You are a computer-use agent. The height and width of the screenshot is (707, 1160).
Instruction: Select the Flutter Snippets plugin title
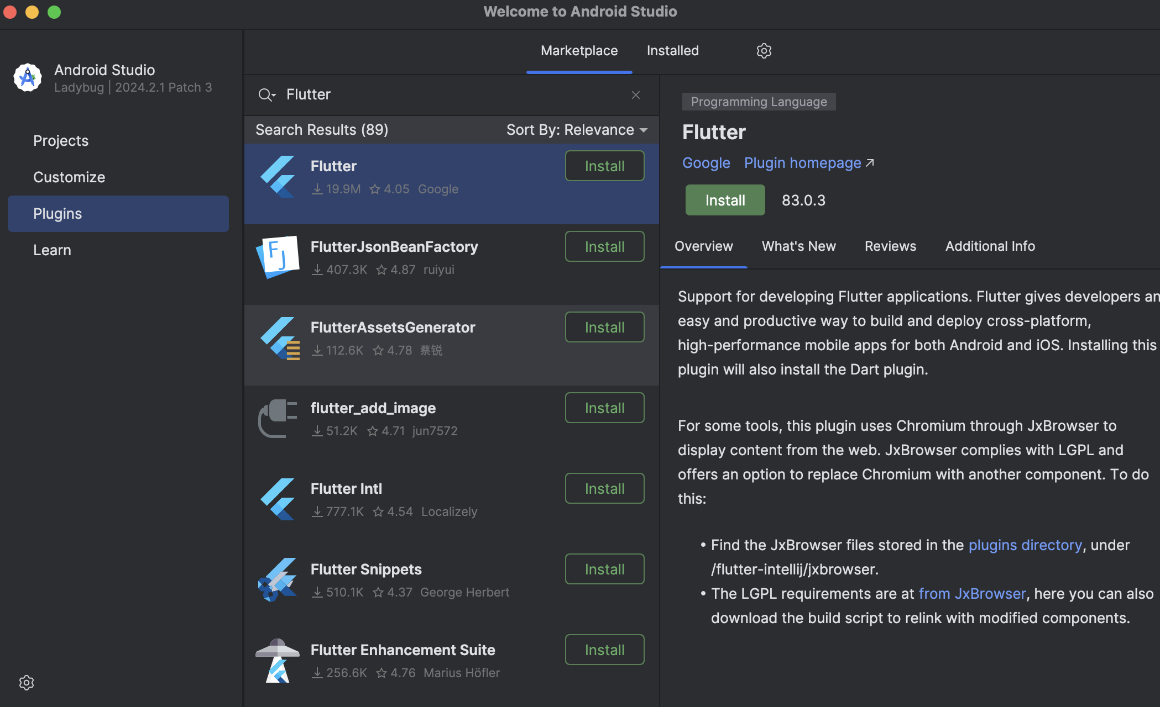coord(366,569)
